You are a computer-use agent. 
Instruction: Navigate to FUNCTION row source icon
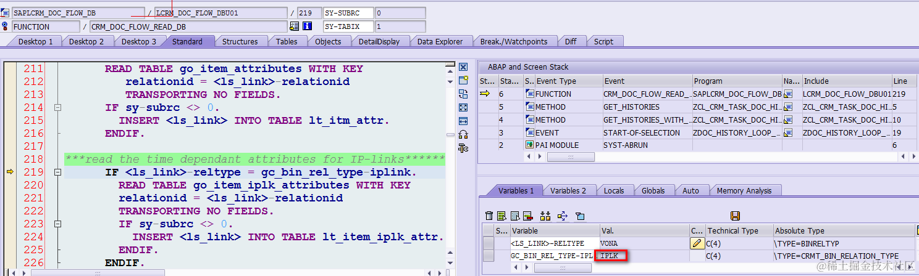(788, 94)
